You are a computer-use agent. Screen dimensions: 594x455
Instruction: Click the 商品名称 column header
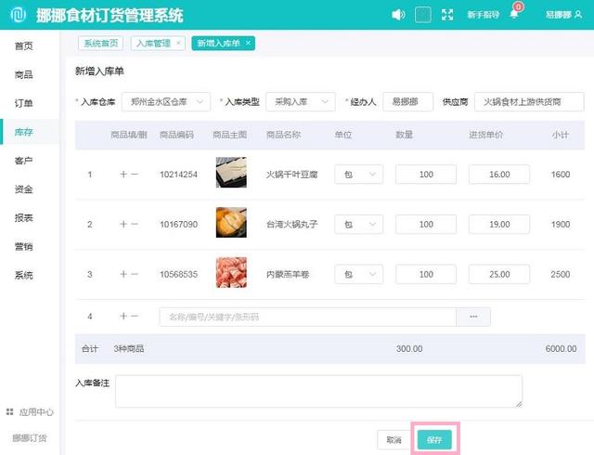tap(283, 135)
